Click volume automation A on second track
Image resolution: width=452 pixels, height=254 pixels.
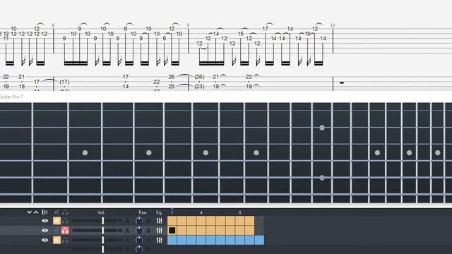click(x=127, y=231)
